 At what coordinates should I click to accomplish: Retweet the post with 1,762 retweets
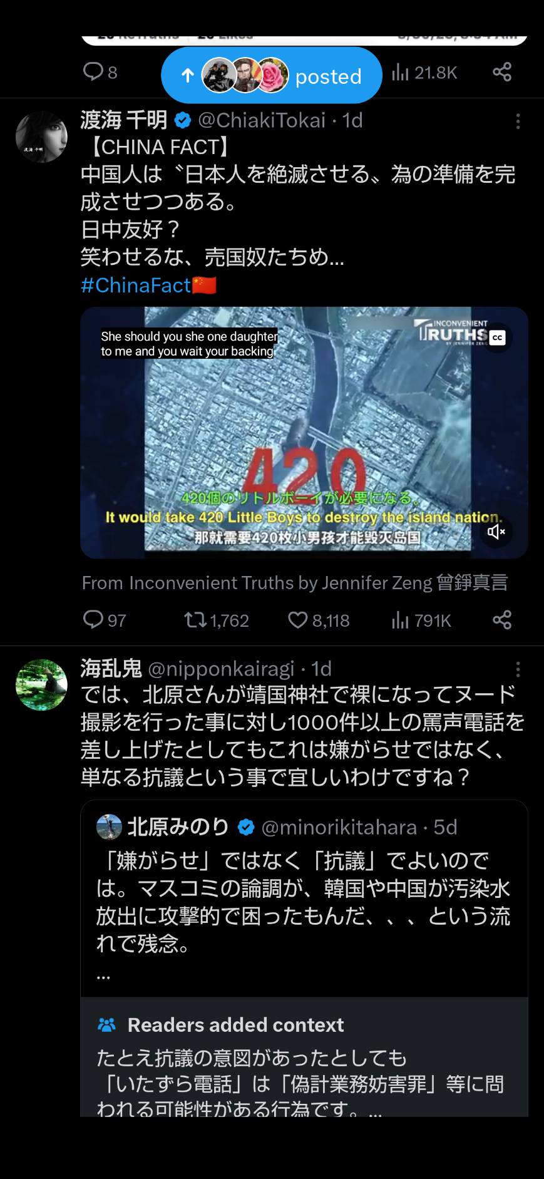(217, 620)
